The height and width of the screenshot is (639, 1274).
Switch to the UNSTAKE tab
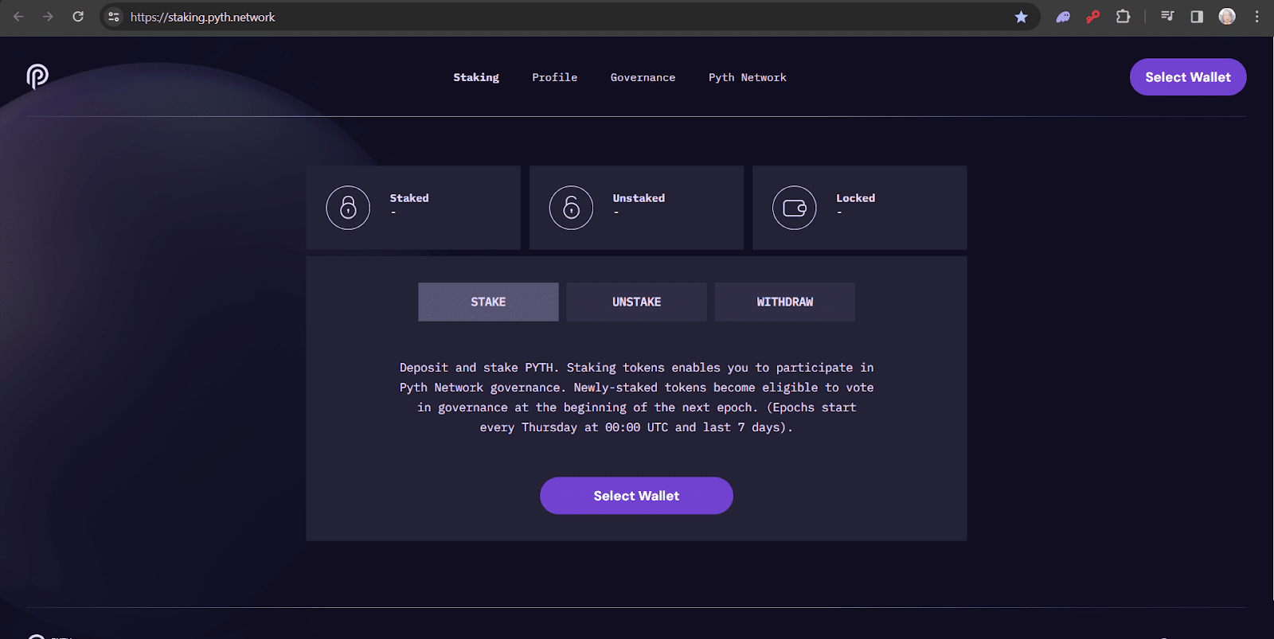636,302
